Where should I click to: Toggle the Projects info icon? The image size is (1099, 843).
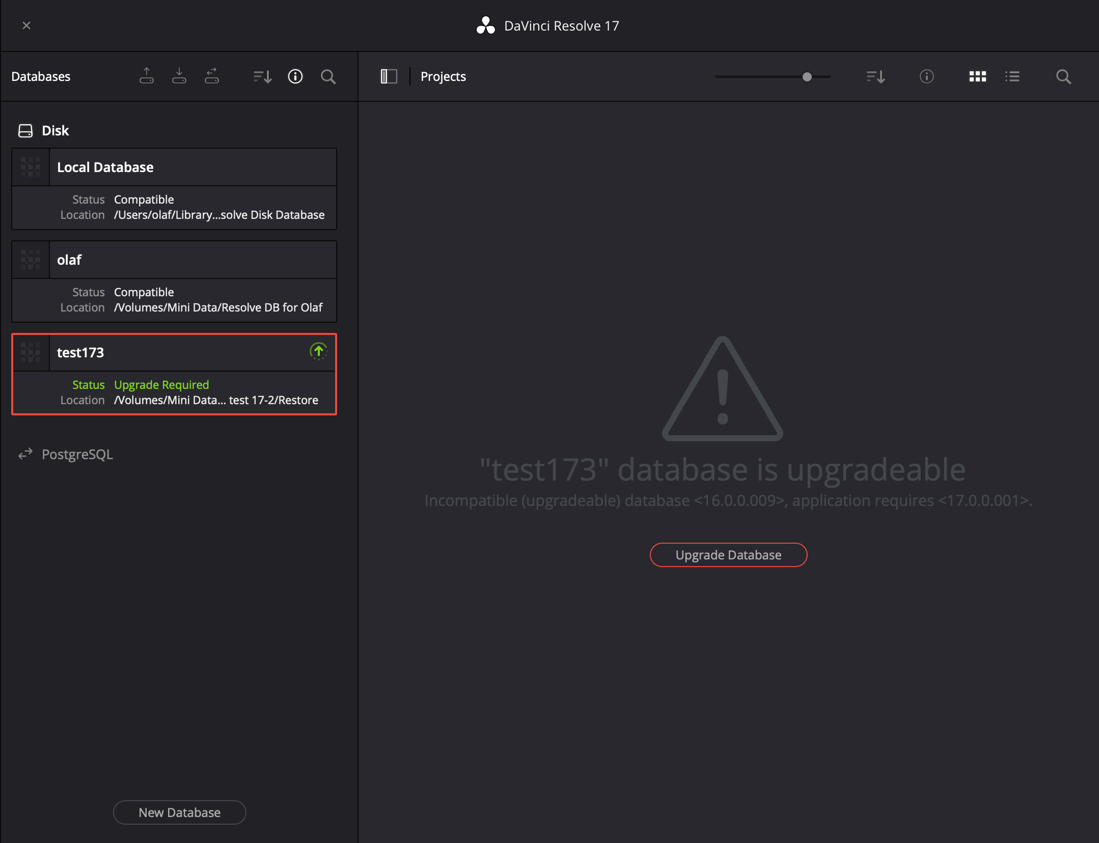point(927,76)
